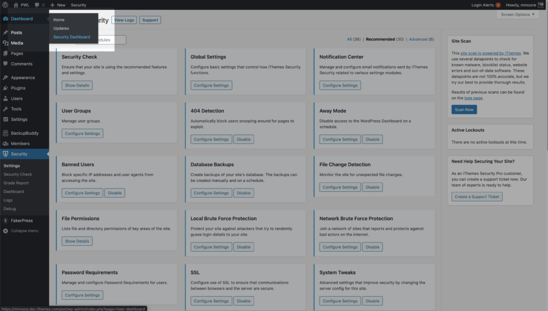Click the Settings icon in the main sidebar
The height and width of the screenshot is (311, 548).
coord(5,119)
